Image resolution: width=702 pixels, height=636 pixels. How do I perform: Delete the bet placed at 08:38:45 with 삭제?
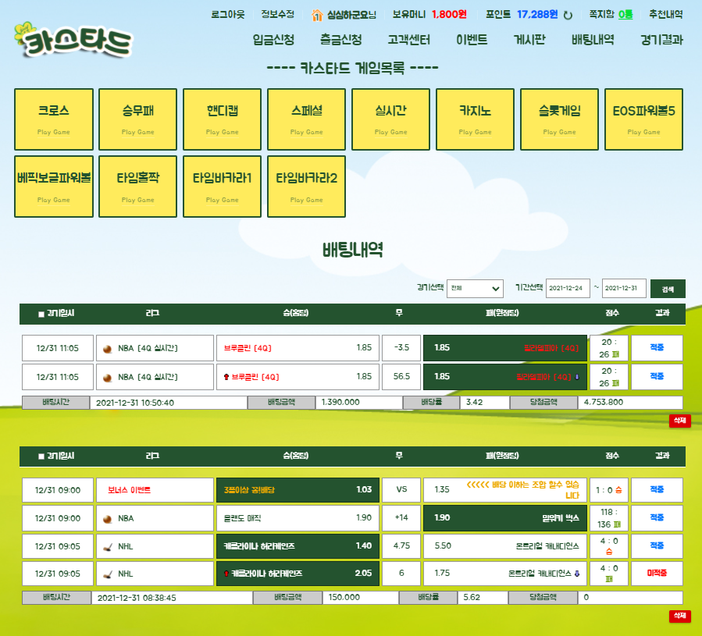click(679, 616)
